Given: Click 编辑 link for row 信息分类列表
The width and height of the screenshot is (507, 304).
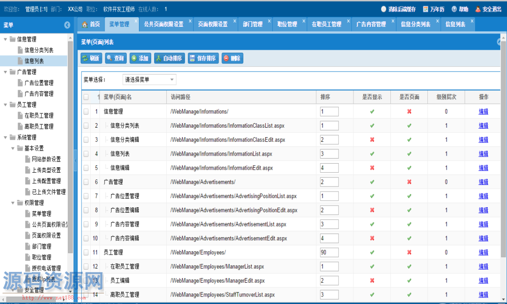Looking at the screenshot, I should click(x=483, y=126).
